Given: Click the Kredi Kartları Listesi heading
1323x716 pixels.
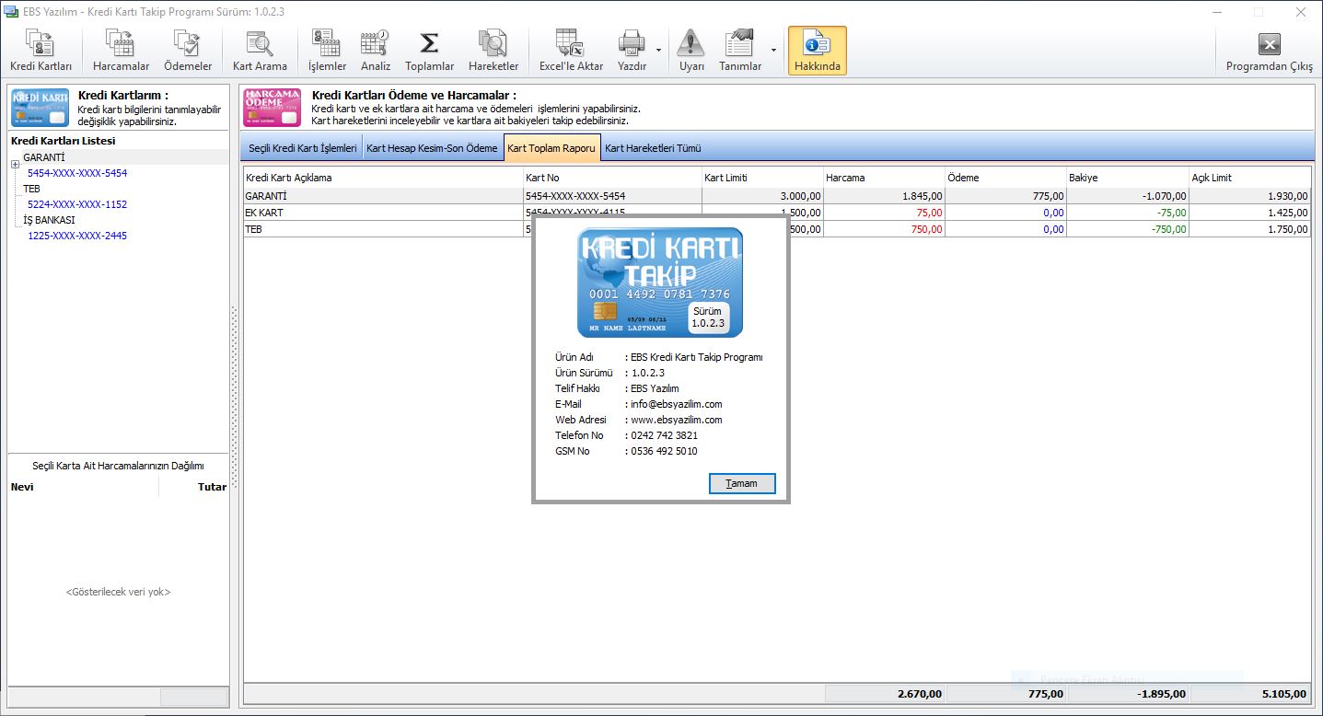Looking at the screenshot, I should 63,141.
